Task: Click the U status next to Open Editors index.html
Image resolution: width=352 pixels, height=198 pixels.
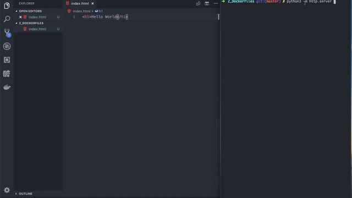Action: pyautogui.click(x=58, y=17)
